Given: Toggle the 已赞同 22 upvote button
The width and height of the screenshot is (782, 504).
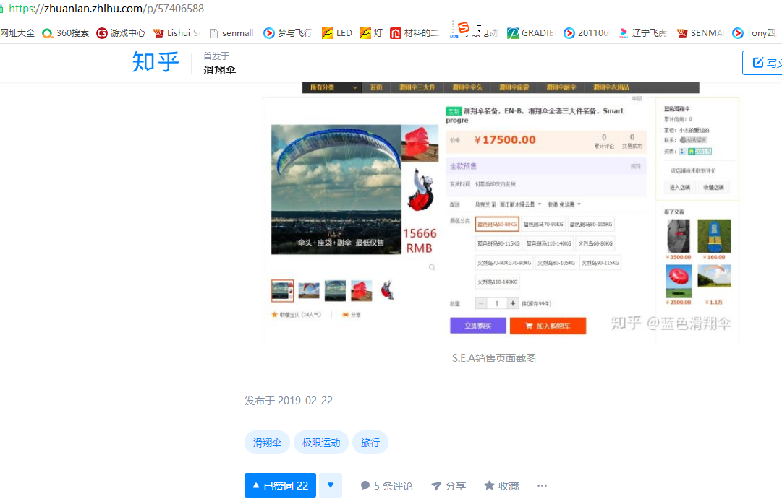Looking at the screenshot, I should [x=280, y=485].
